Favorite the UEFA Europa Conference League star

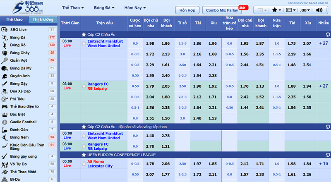[84, 155]
